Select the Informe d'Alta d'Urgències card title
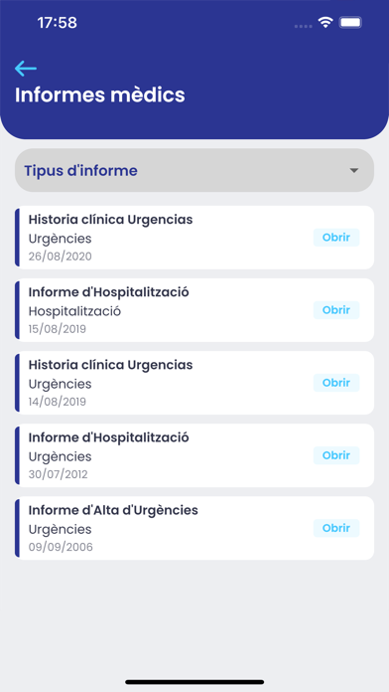Screen dimensions: 389x692 [113, 510]
